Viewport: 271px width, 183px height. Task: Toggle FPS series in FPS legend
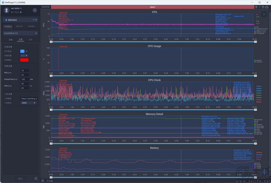click(x=257, y=27)
